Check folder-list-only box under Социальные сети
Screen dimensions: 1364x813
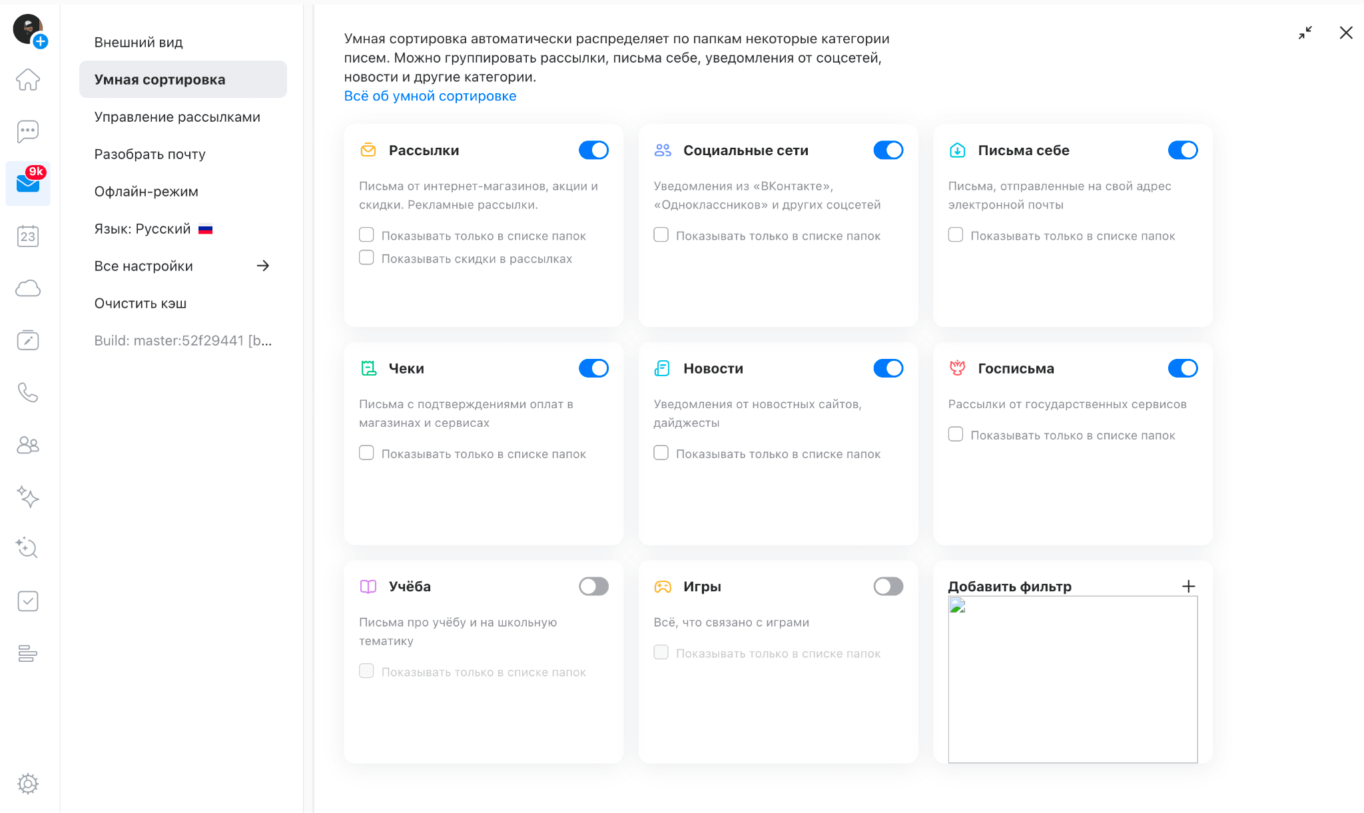pos(661,235)
